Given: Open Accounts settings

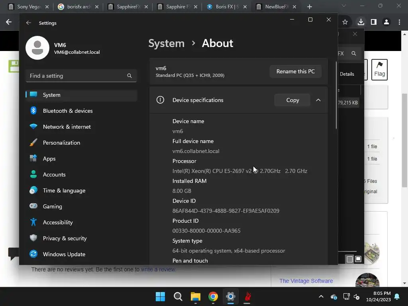Looking at the screenshot, I should [x=81, y=175].
